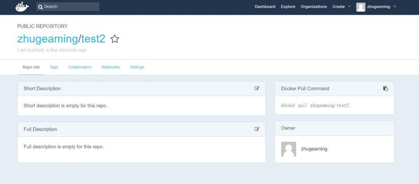This screenshot has height=184, width=419.
Task: Open Organizations page
Action: click(x=314, y=7)
